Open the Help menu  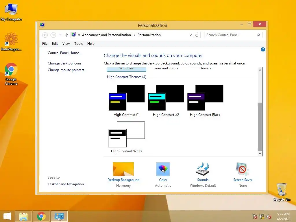click(90, 44)
